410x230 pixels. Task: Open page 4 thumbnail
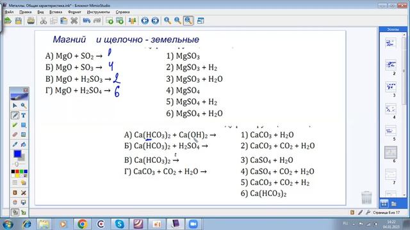point(391,109)
